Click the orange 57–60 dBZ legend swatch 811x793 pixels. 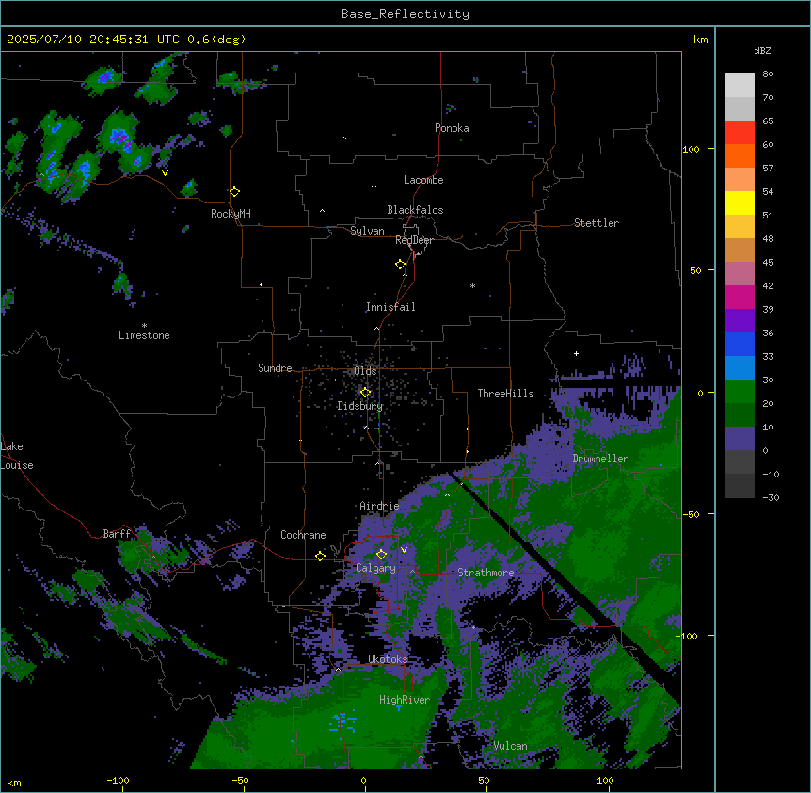click(739, 155)
